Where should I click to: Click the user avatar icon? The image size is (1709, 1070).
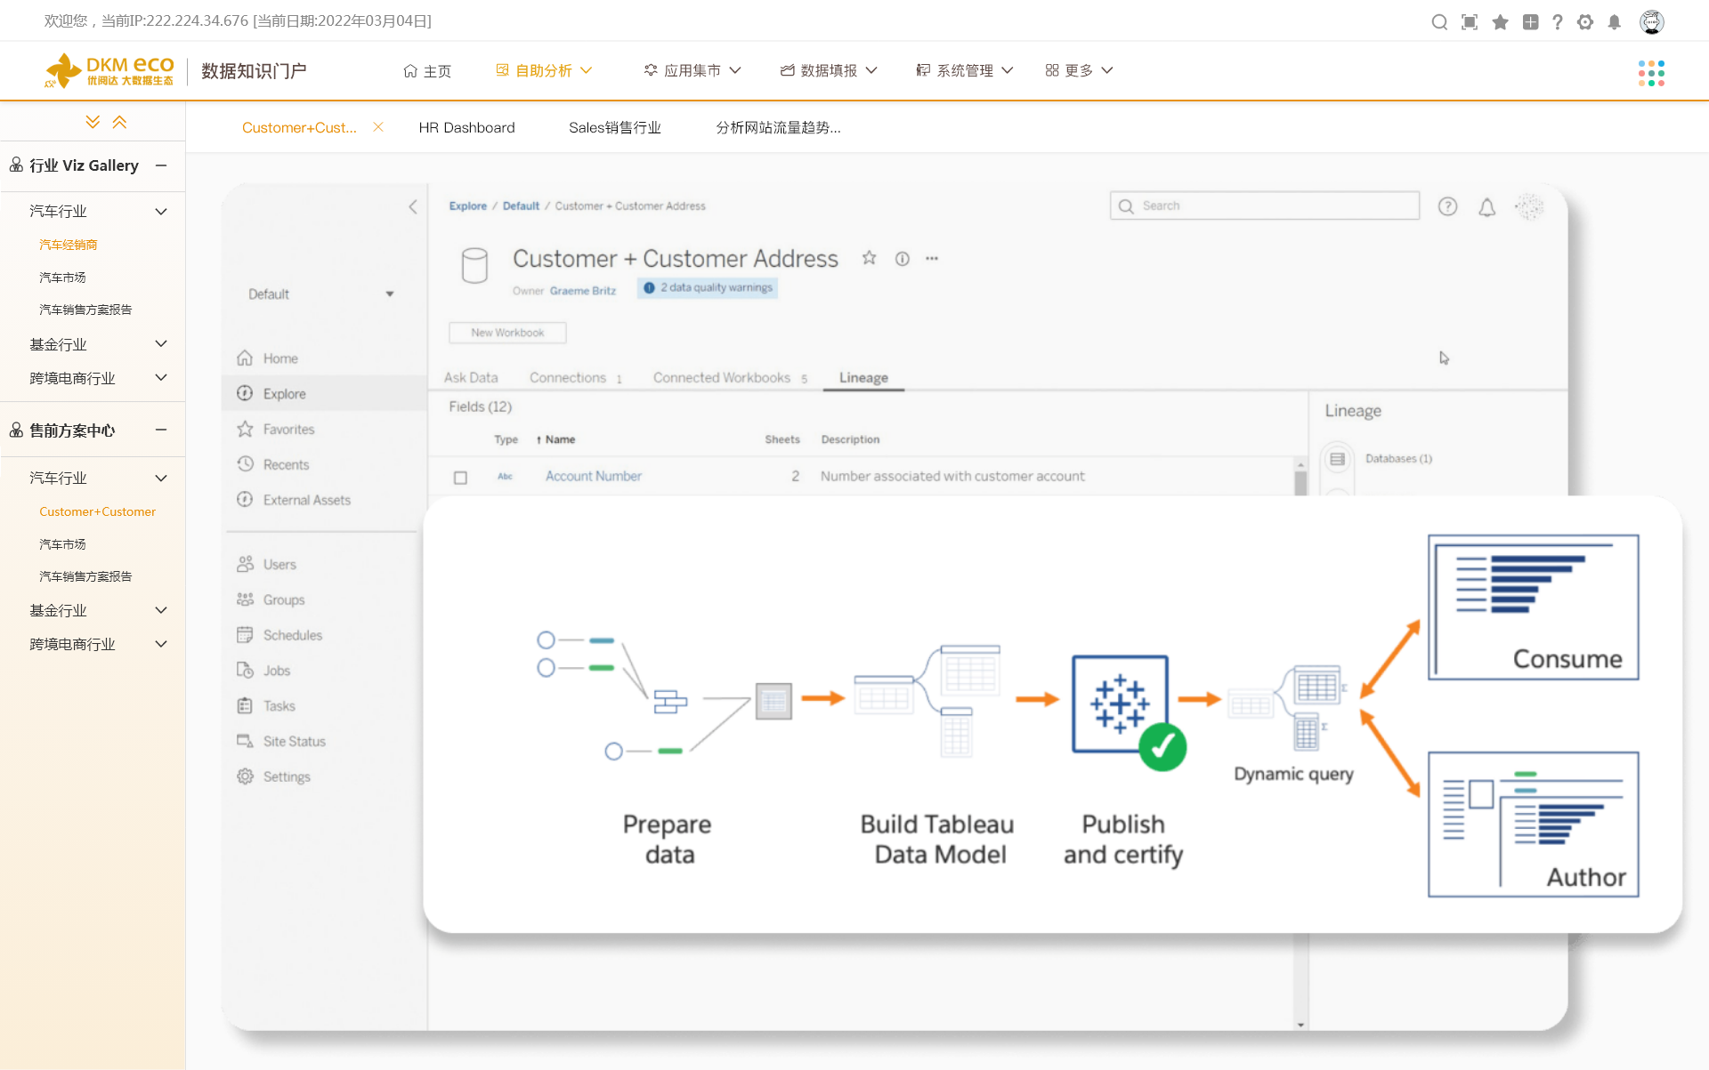click(1651, 22)
